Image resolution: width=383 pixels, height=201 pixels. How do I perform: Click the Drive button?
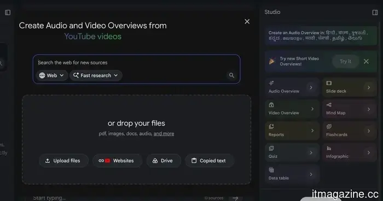point(164,161)
